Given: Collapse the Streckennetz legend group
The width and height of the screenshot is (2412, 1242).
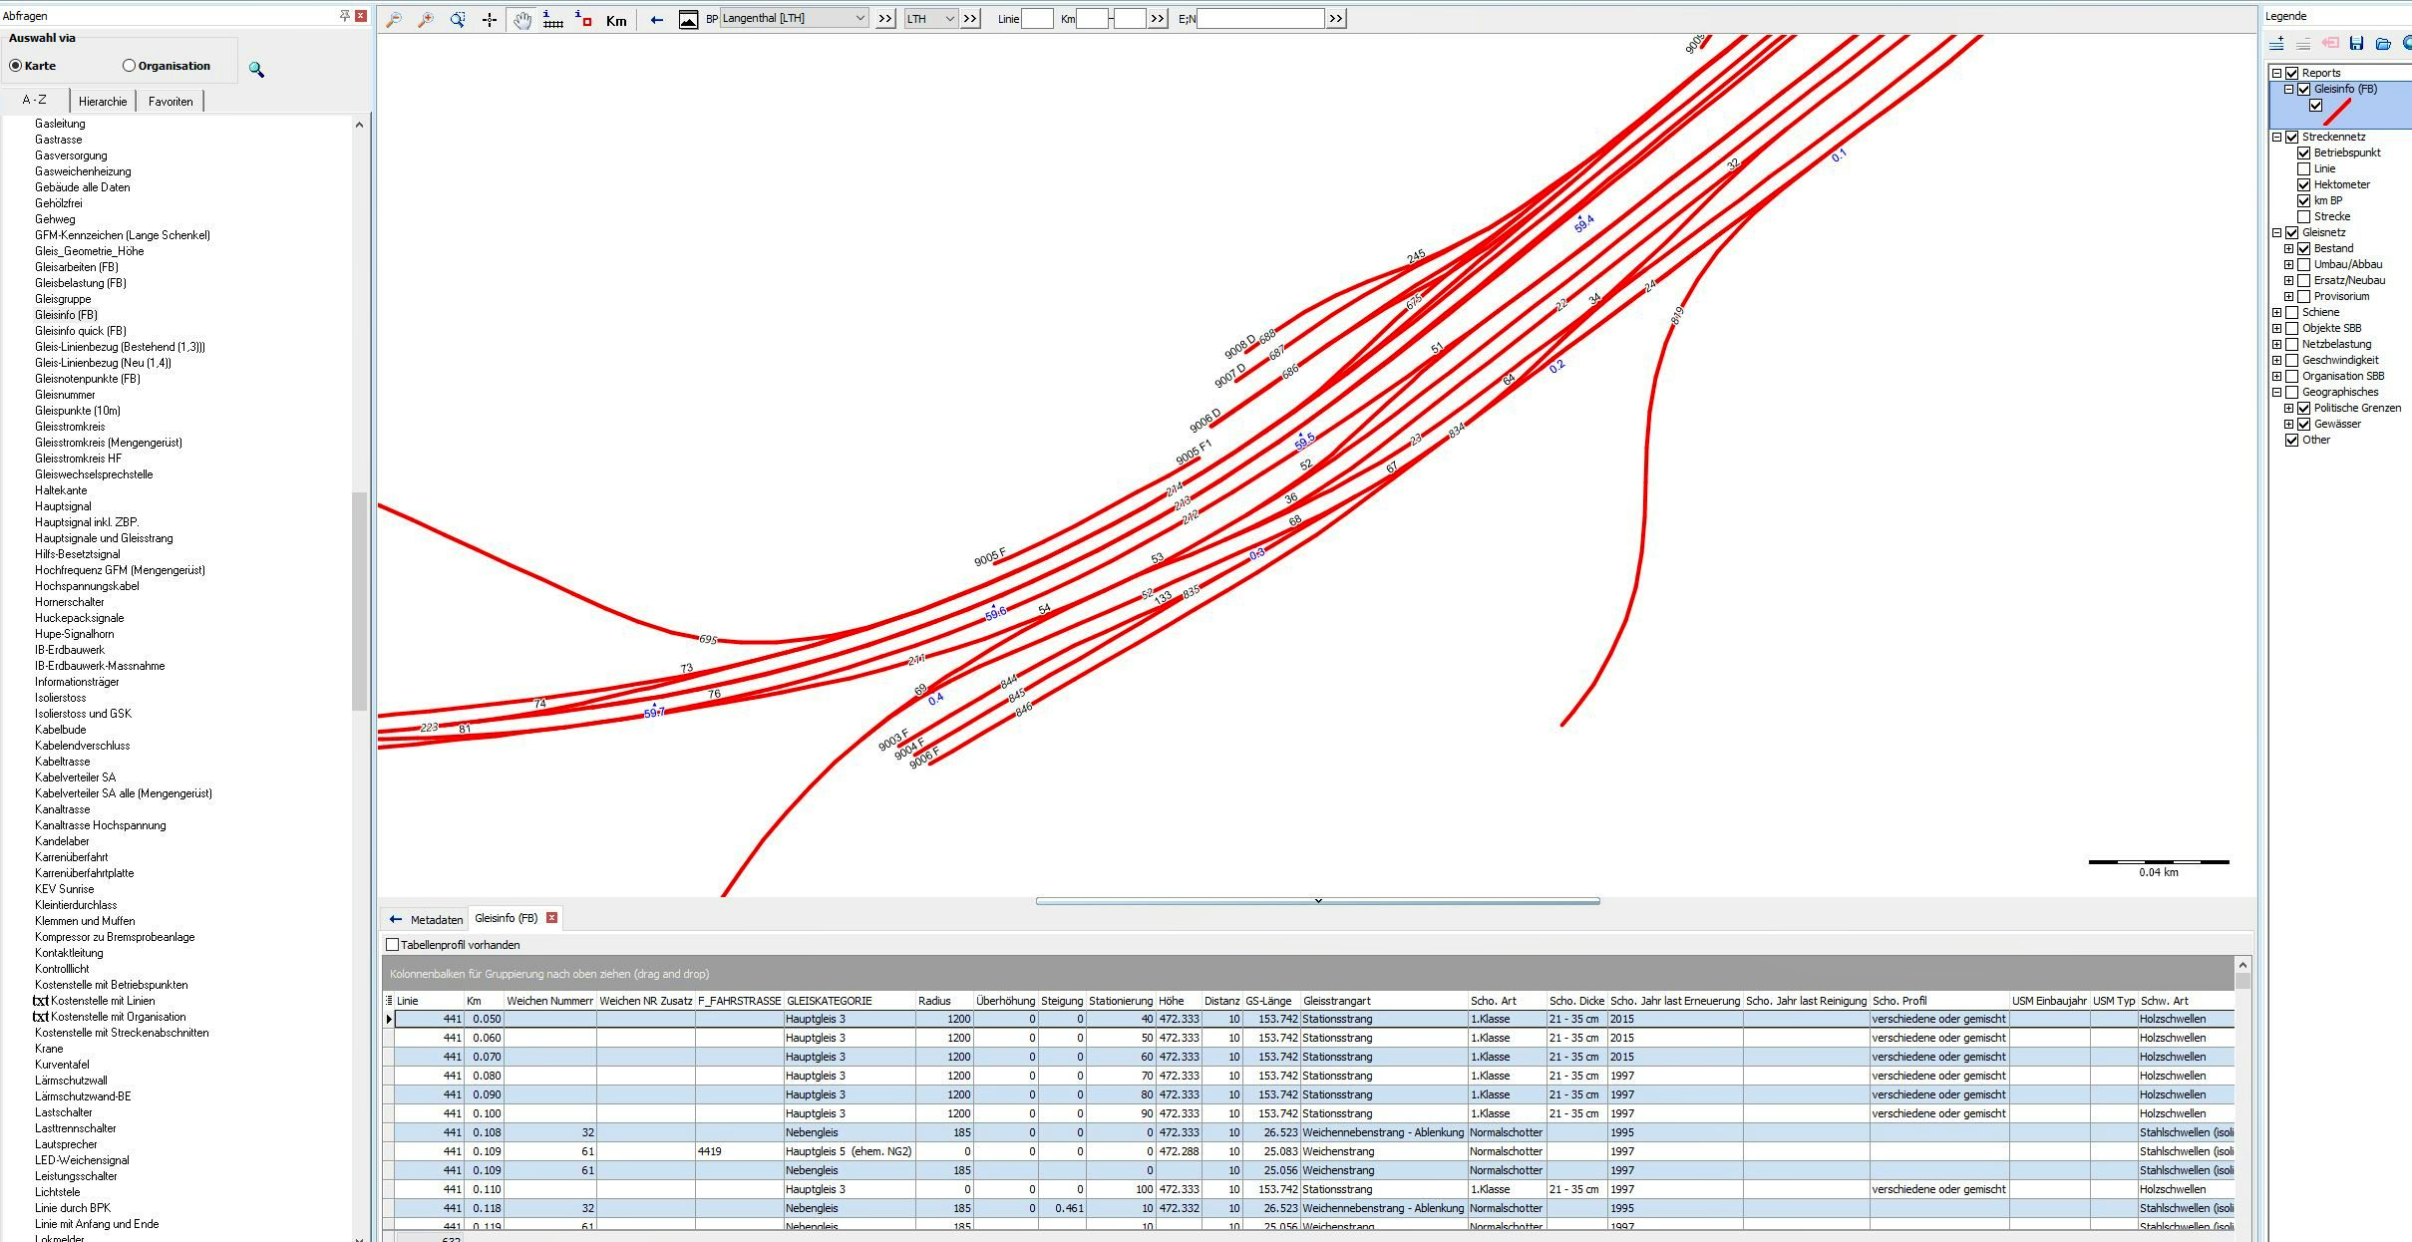Looking at the screenshot, I should [x=2276, y=137].
